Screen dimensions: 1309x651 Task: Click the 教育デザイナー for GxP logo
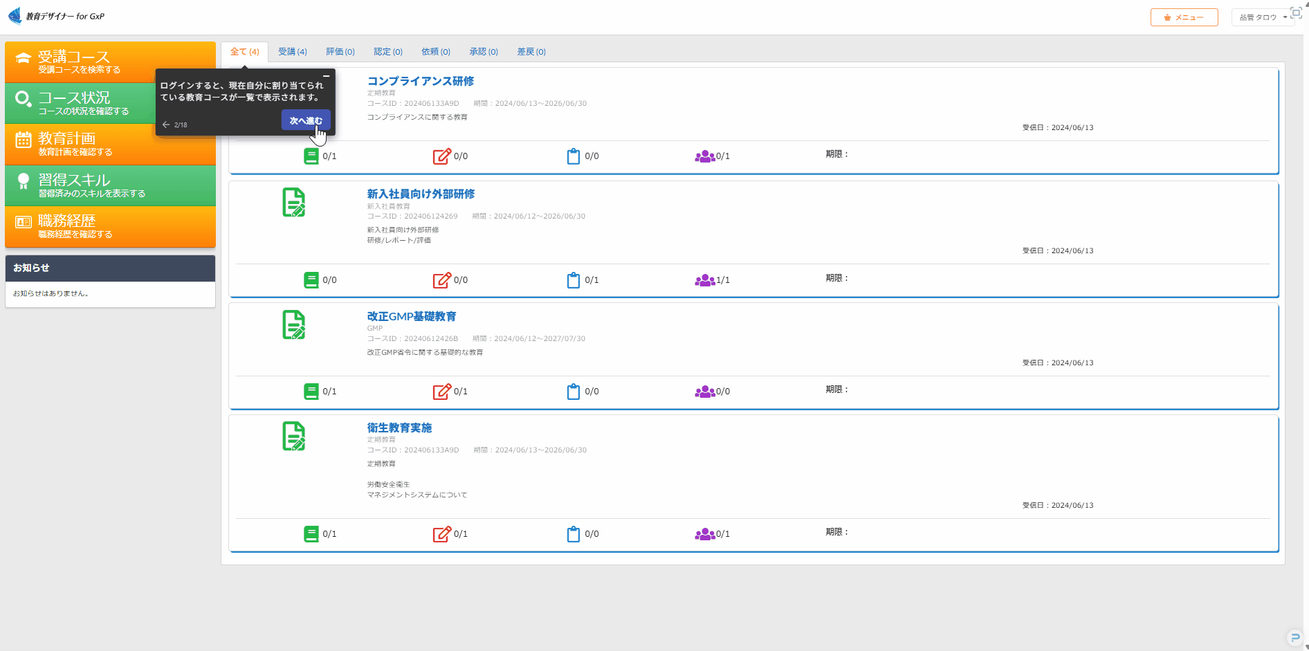tap(56, 16)
